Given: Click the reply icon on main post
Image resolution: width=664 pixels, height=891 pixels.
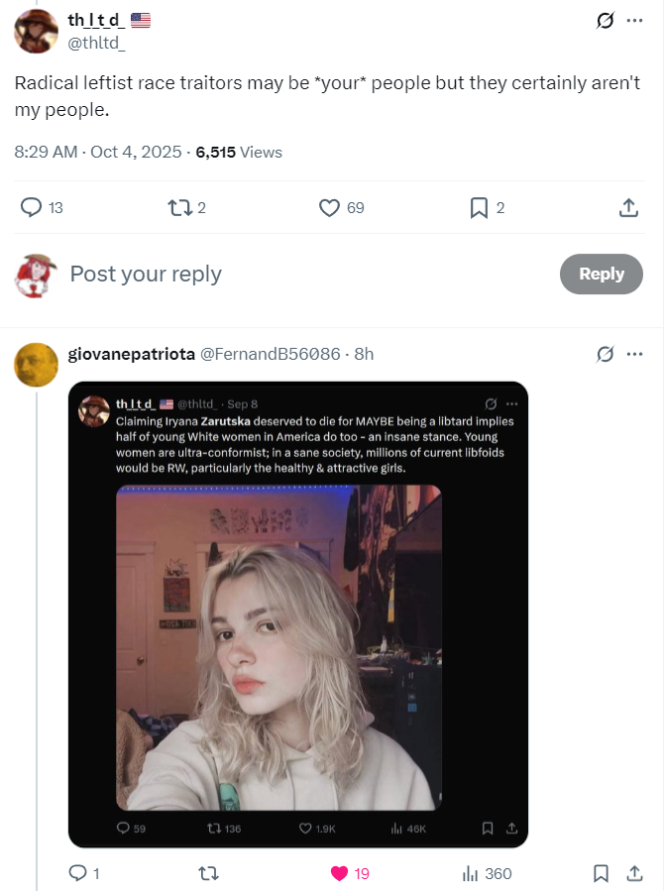Looking at the screenshot, I should [33, 207].
